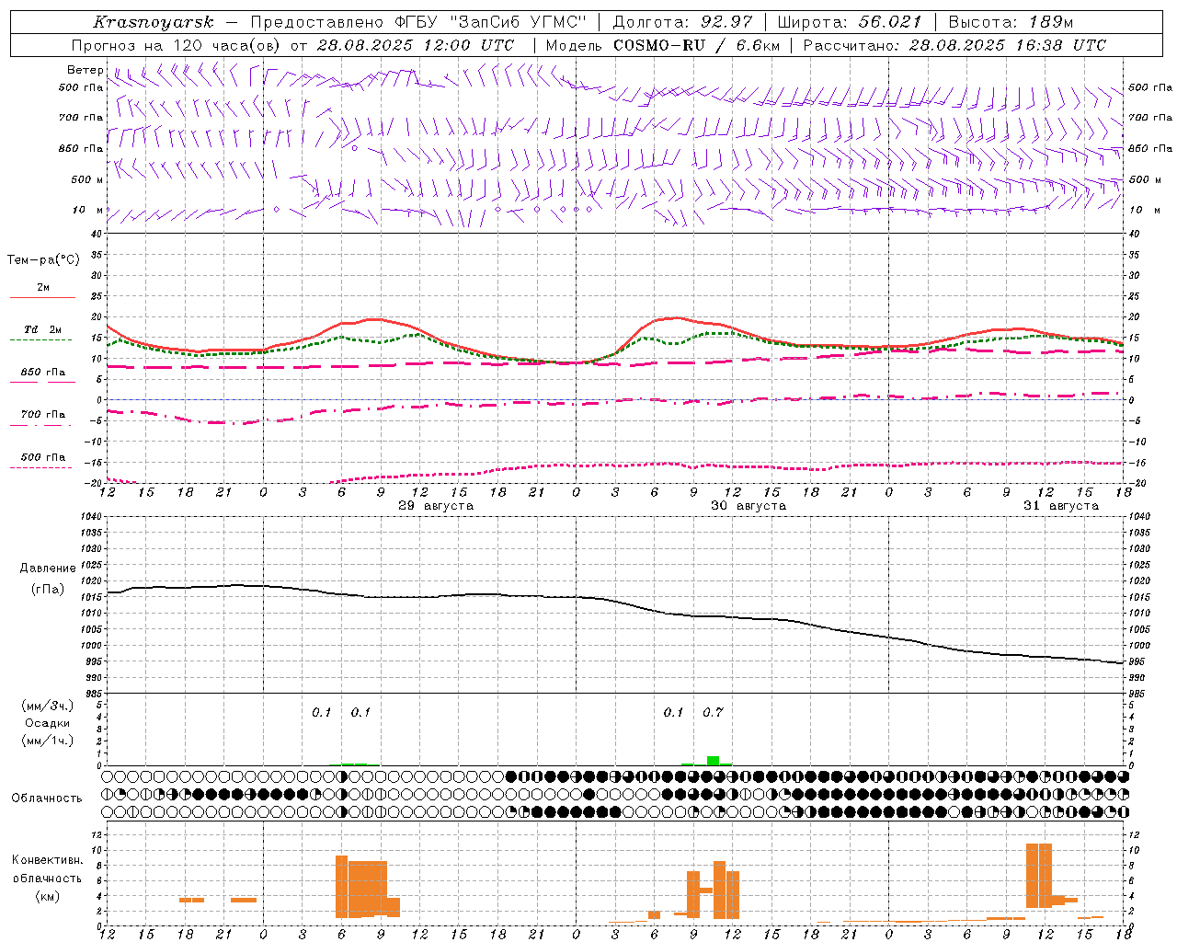This screenshot has width=1177, height=942.
Task: Click the 'Модель COSMO-RU / 6.6км' model label
Action: (663, 45)
